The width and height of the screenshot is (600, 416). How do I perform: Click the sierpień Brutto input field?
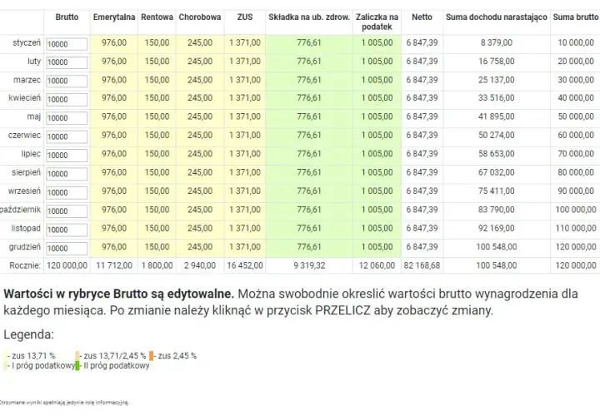click(x=67, y=174)
